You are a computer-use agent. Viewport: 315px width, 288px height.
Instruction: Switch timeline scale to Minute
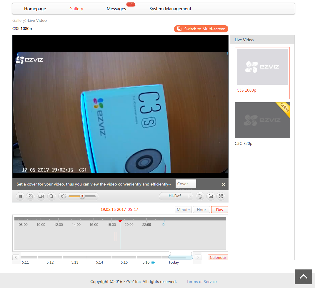(183, 210)
